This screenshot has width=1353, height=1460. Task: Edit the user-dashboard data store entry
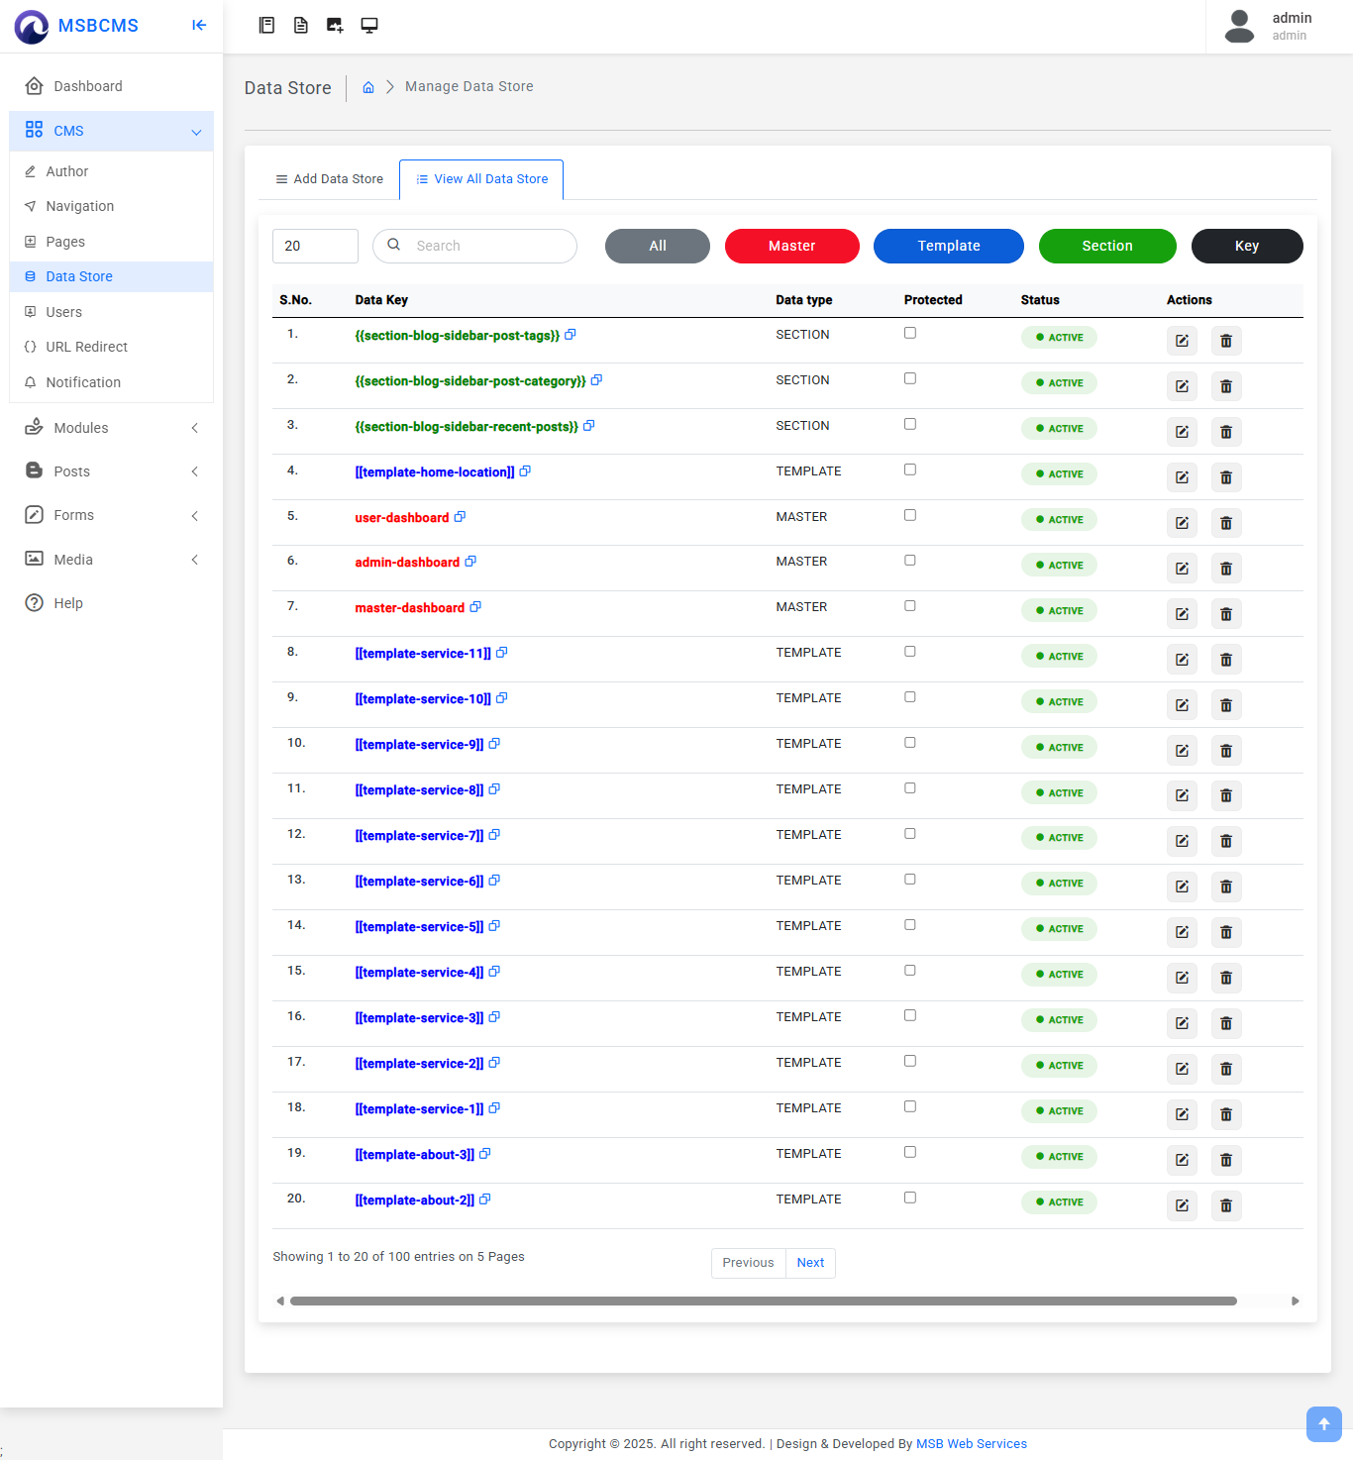pyautogui.click(x=1182, y=523)
